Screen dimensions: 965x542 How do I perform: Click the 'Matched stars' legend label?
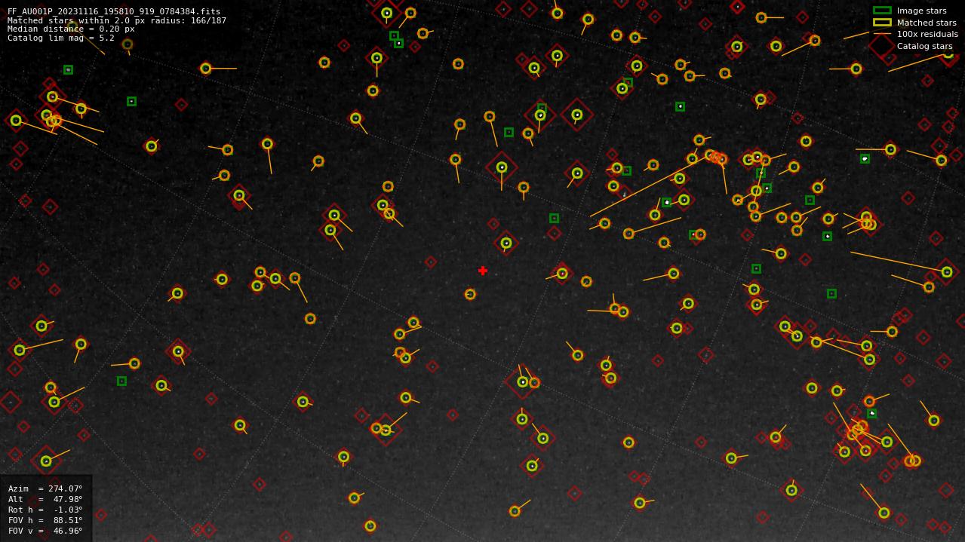point(927,23)
